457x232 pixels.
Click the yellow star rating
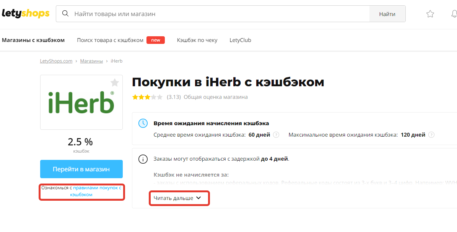(148, 97)
